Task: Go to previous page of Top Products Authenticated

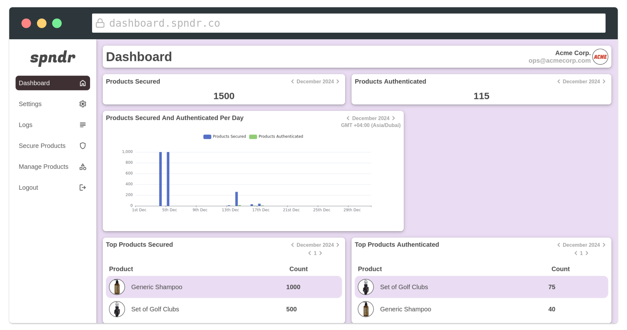Action: pos(576,253)
